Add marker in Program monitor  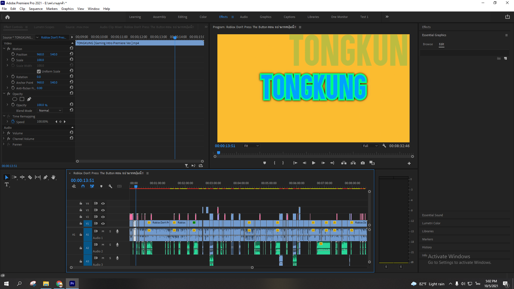pos(264,163)
